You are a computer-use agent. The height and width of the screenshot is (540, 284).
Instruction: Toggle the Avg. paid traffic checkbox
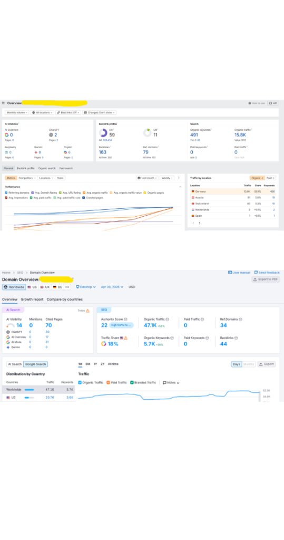[x=31, y=198]
